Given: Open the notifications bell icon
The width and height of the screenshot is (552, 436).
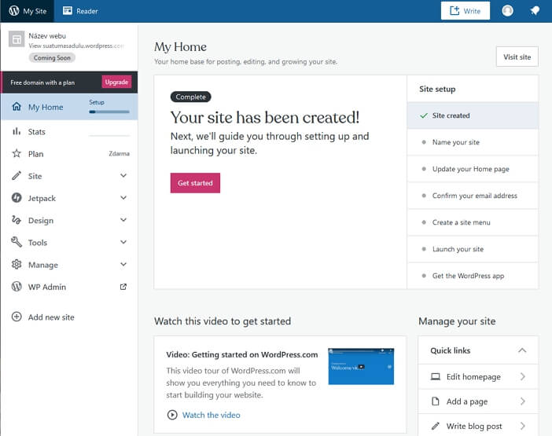Looking at the screenshot, I should pos(535,11).
